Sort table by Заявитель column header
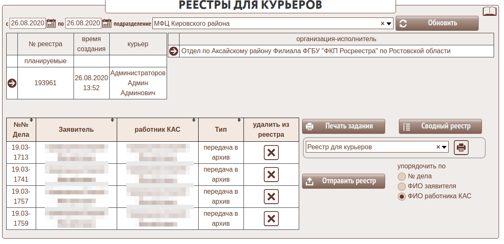The height and width of the screenshot is (244, 504). coord(76,129)
